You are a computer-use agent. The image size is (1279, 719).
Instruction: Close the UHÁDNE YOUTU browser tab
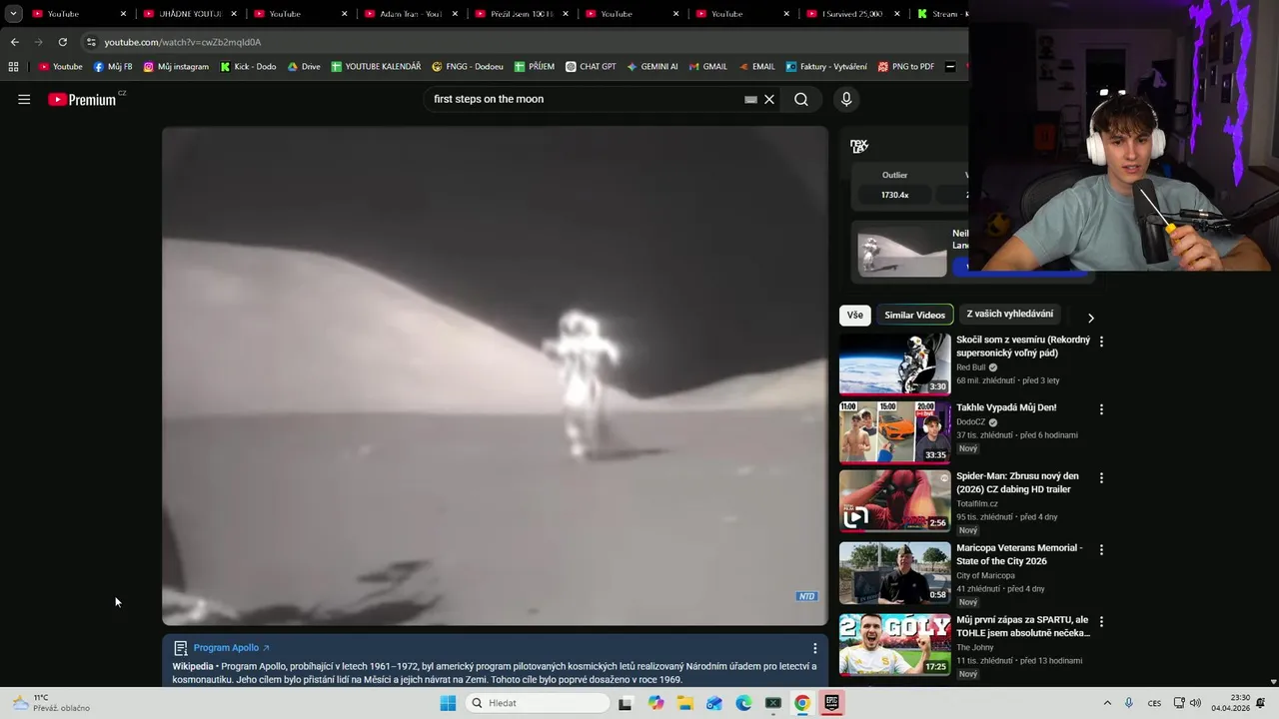click(x=234, y=14)
